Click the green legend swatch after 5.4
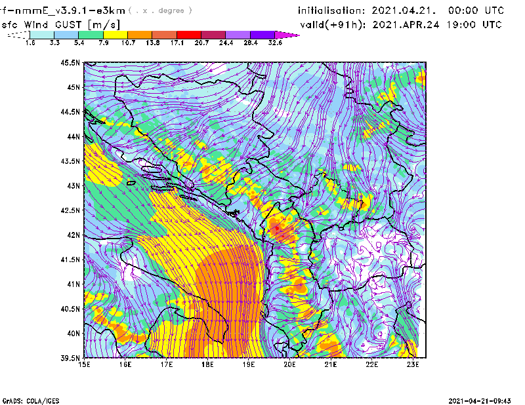 point(91,35)
